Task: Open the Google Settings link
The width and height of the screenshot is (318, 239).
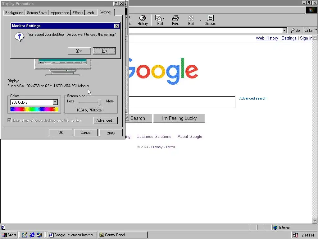Action: tap(289, 38)
